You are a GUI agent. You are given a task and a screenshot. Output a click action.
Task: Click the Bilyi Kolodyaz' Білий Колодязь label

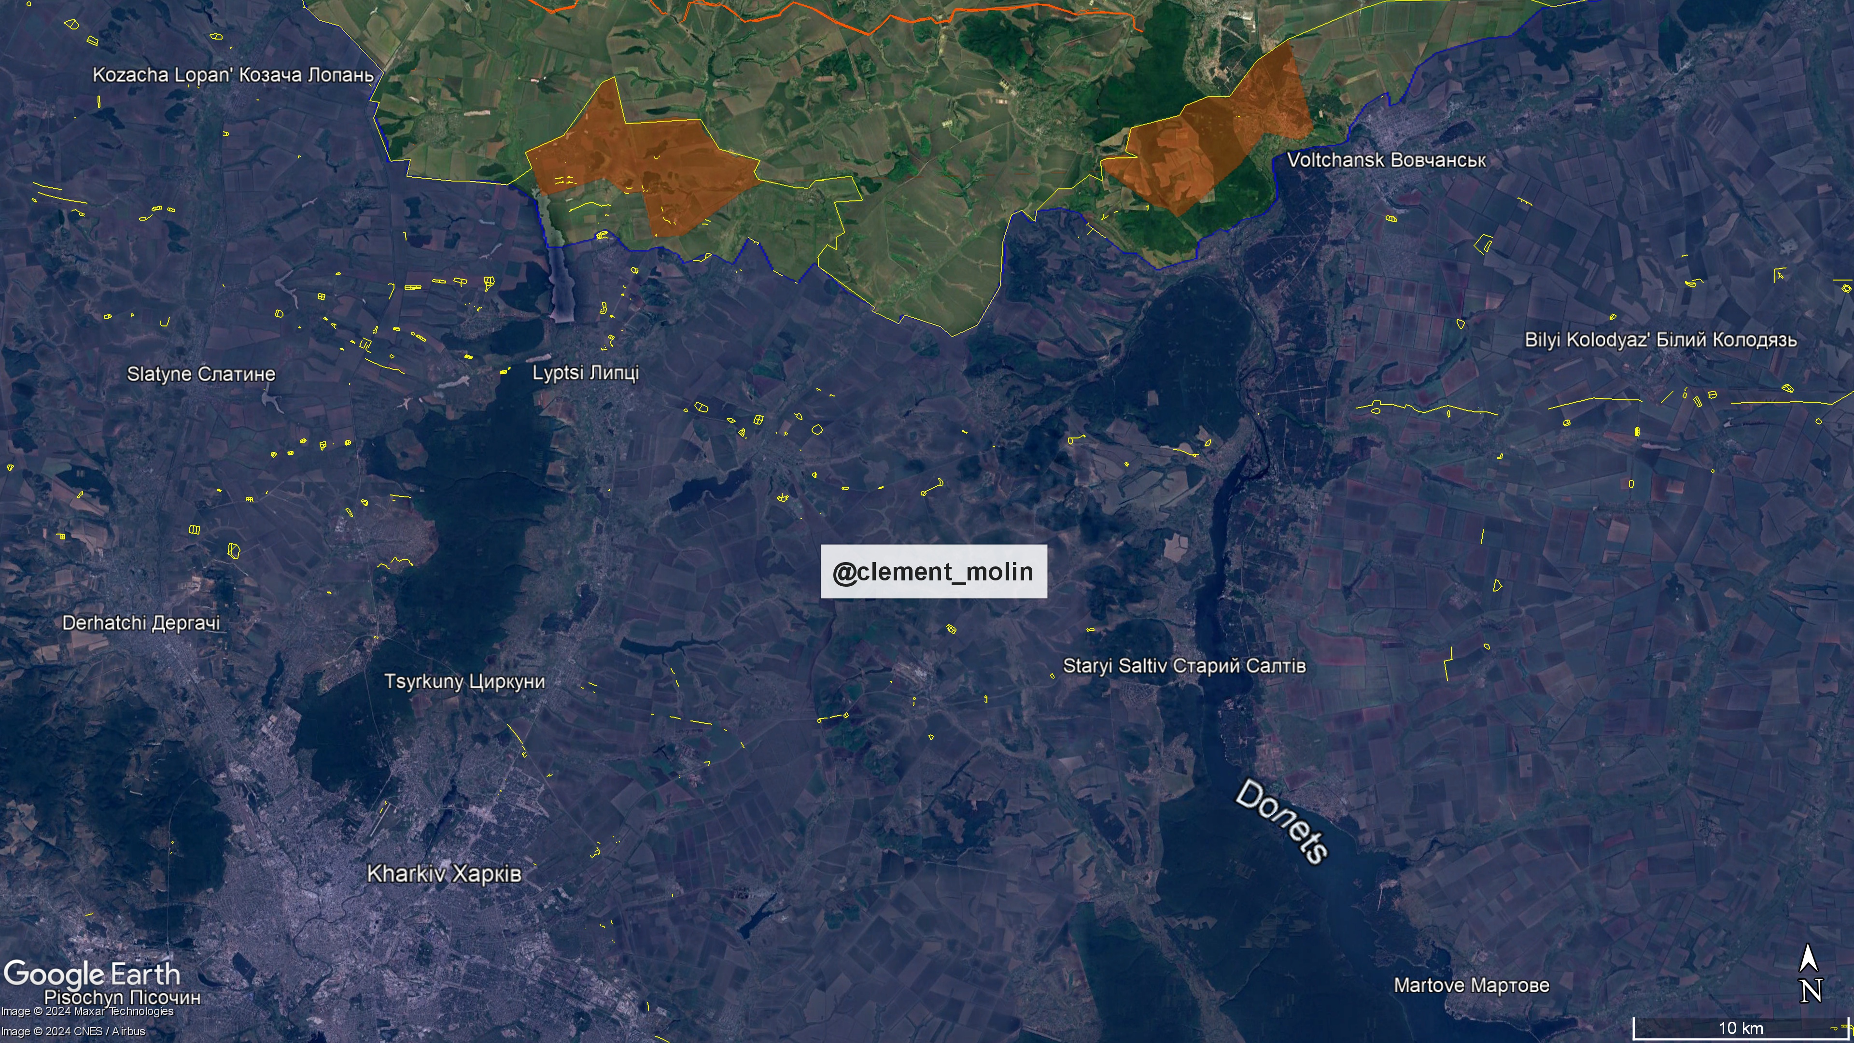(1660, 340)
